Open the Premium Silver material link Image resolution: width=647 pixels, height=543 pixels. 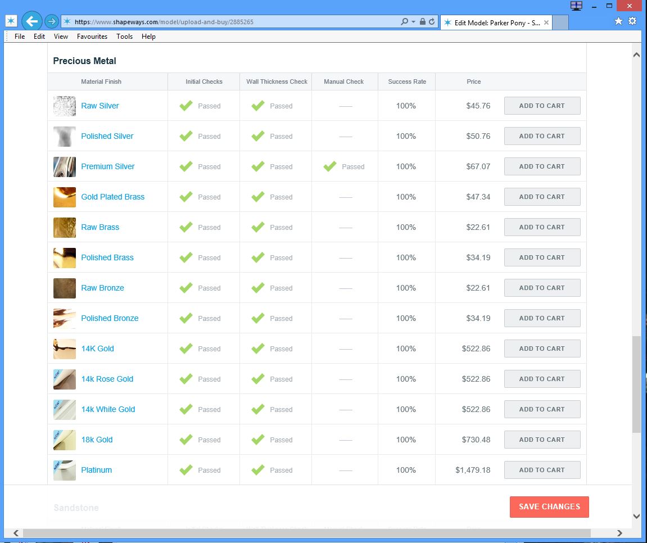click(108, 166)
